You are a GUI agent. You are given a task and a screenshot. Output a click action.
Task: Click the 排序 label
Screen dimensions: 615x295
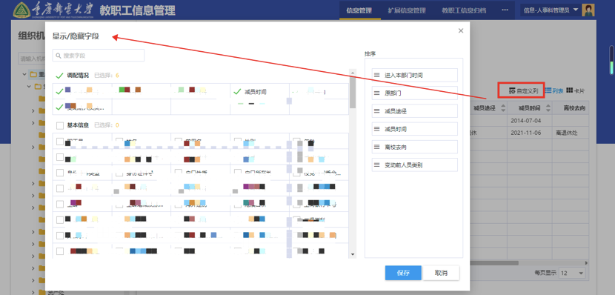pyautogui.click(x=370, y=54)
